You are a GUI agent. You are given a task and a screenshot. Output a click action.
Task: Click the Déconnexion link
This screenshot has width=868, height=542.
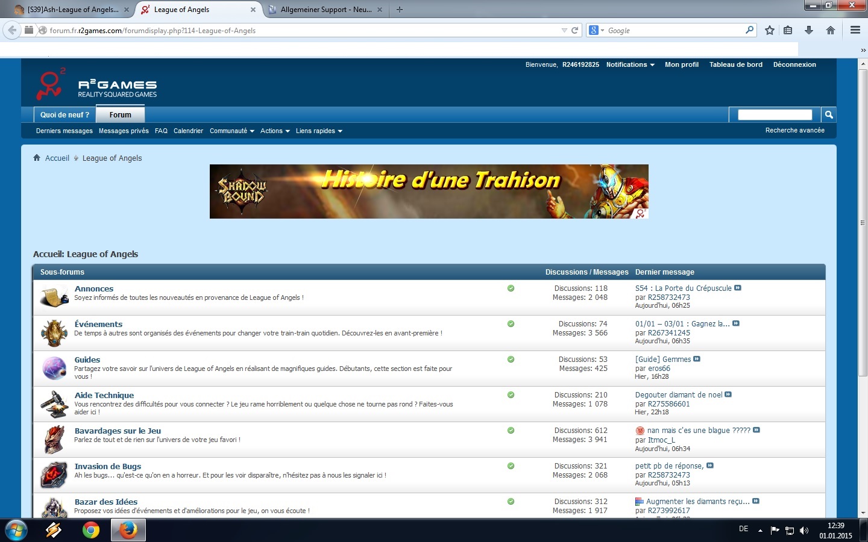click(794, 64)
